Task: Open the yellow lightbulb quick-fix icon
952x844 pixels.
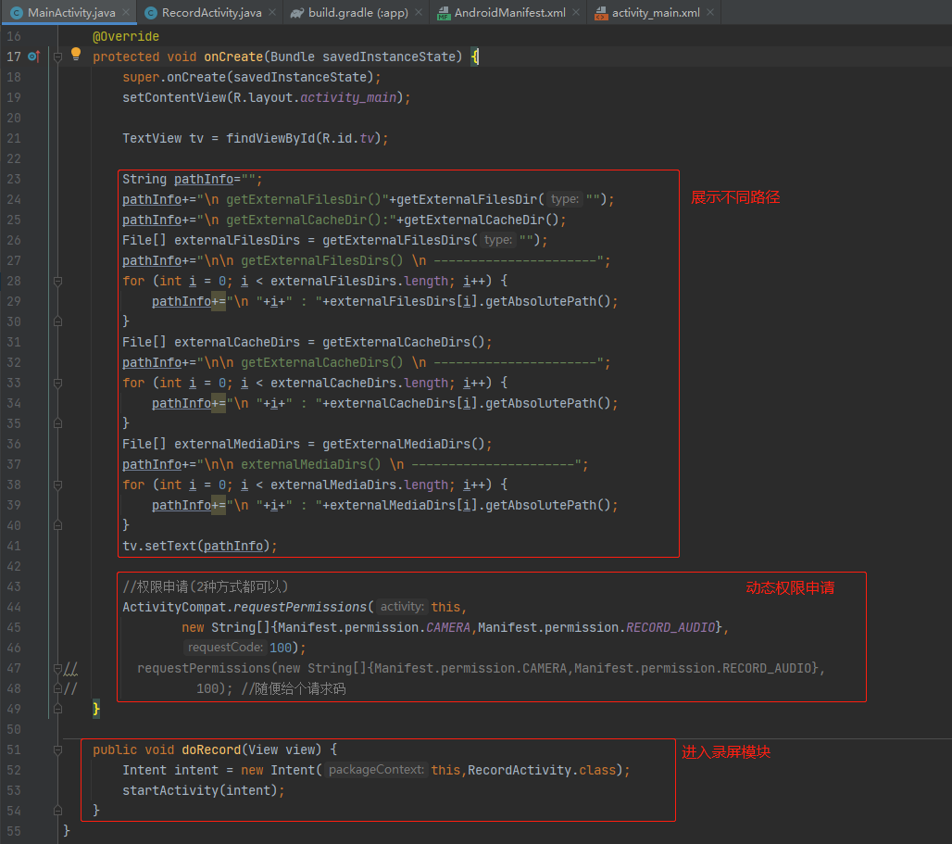Action: click(x=76, y=54)
